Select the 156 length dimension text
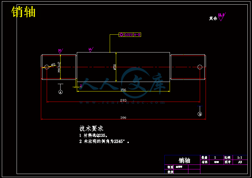 point(123,90)
